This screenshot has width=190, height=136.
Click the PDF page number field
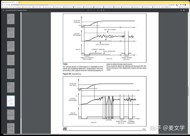click(x=86, y=10)
